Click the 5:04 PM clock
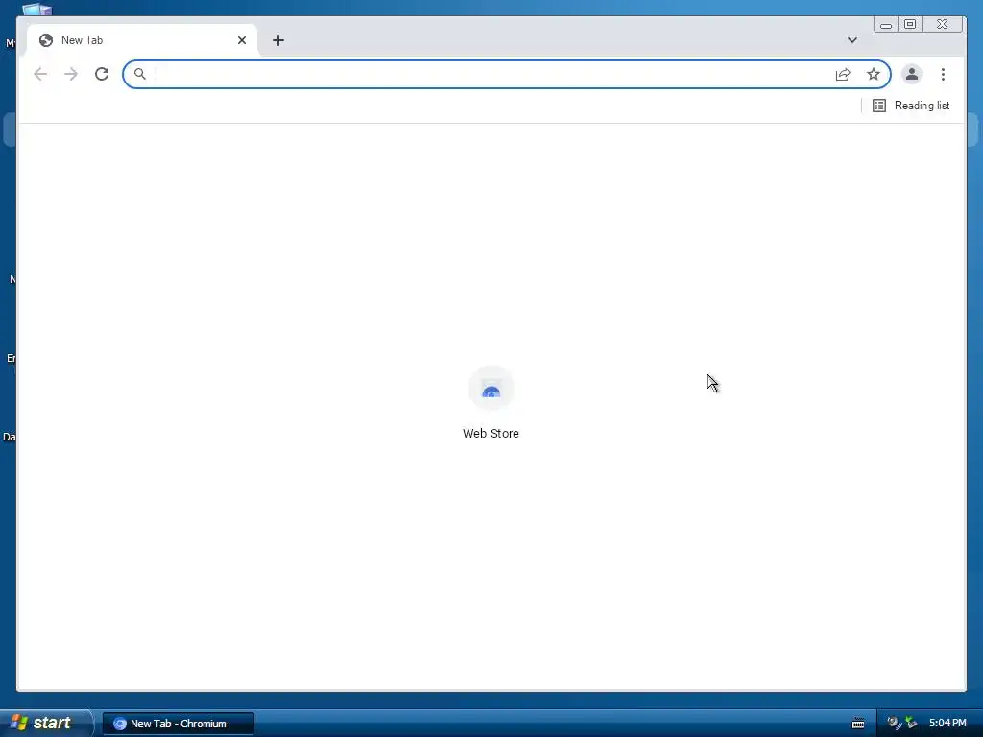This screenshot has width=983, height=737. point(947,723)
